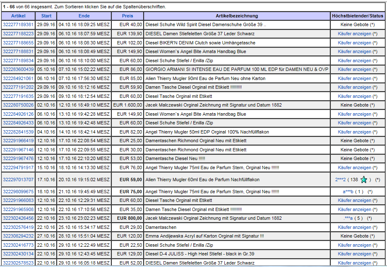Open article 322280750026 for the Malczewski drawing
This screenshot has height=267, width=387.
click(x=18, y=105)
